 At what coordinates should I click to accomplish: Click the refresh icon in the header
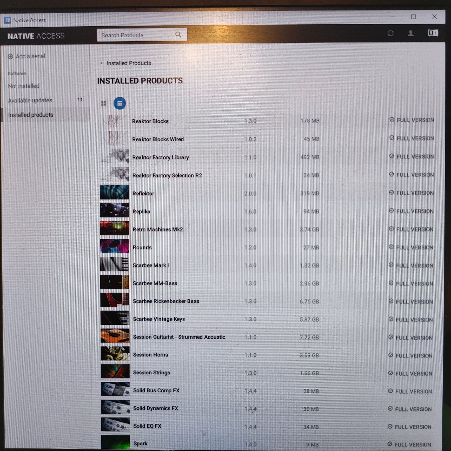point(390,33)
